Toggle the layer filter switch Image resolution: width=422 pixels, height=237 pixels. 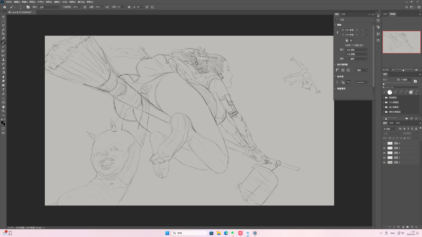[x=420, y=128]
